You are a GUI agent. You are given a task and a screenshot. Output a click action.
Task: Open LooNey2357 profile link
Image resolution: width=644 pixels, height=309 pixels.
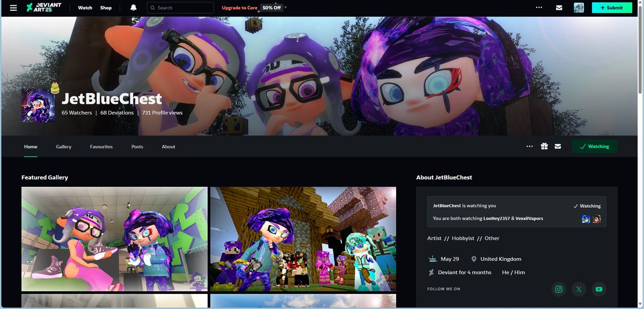tap(497, 218)
